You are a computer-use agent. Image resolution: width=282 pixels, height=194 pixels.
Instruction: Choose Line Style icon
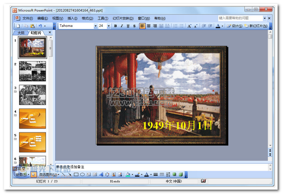click(x=156, y=174)
